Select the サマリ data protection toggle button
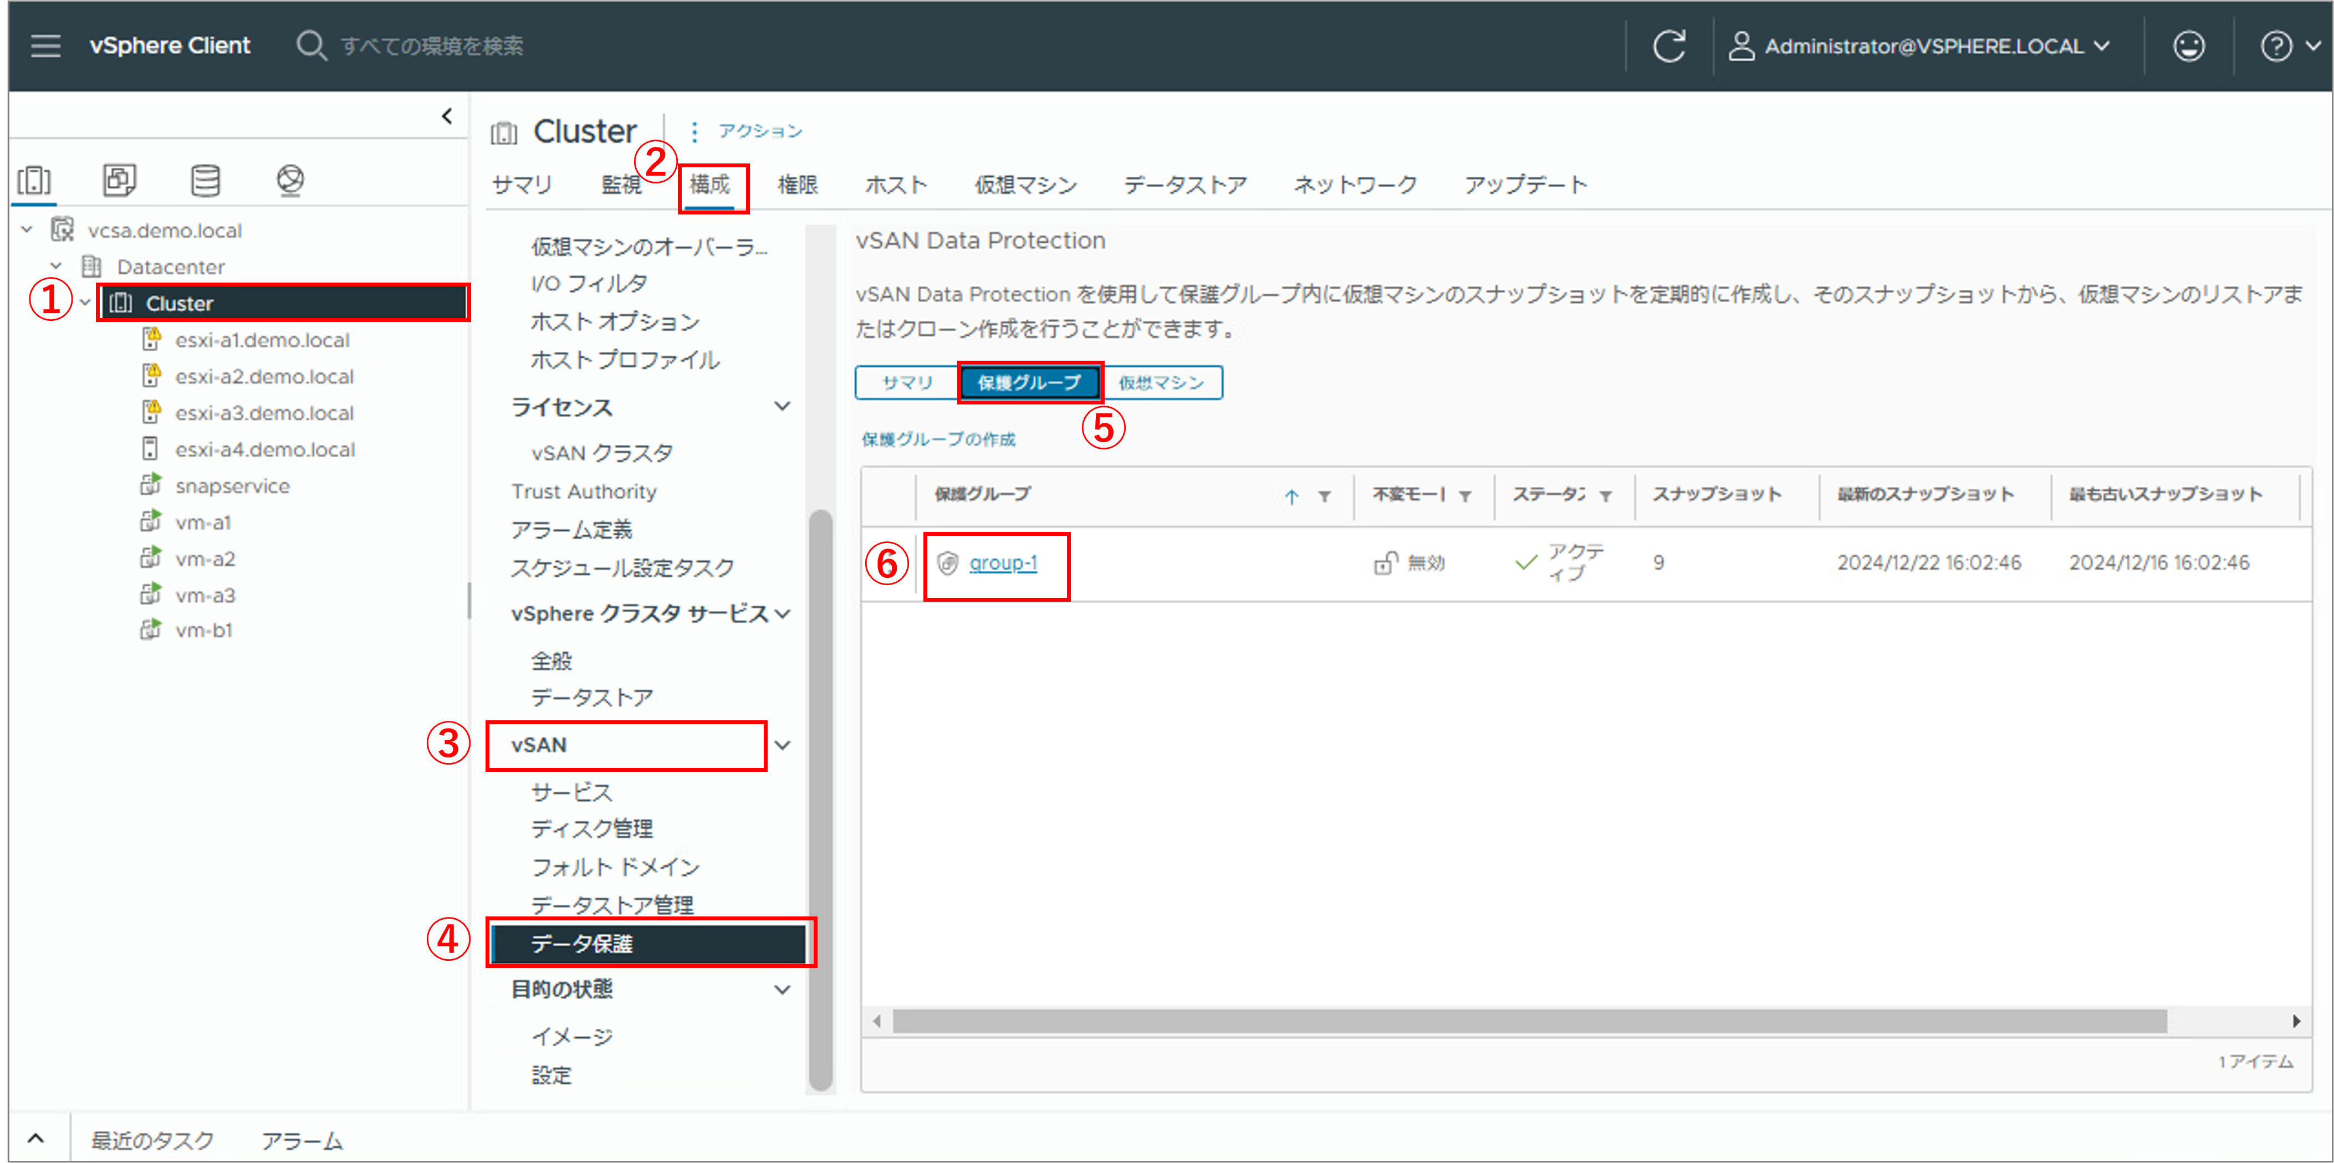The image size is (2334, 1163). click(x=907, y=382)
